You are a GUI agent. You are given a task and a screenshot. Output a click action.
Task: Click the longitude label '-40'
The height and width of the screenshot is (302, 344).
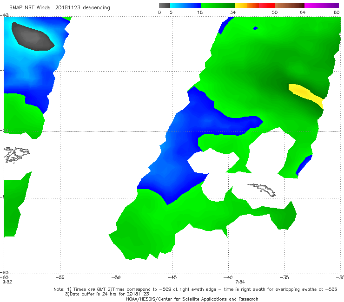[x=228, y=277]
